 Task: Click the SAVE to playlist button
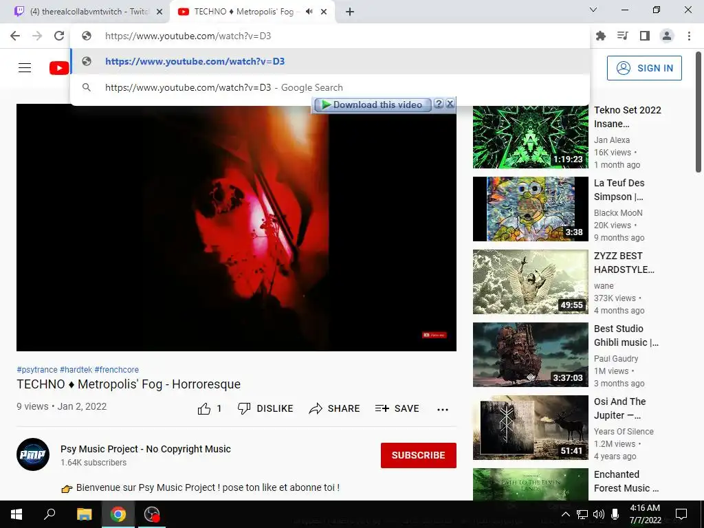coord(397,408)
